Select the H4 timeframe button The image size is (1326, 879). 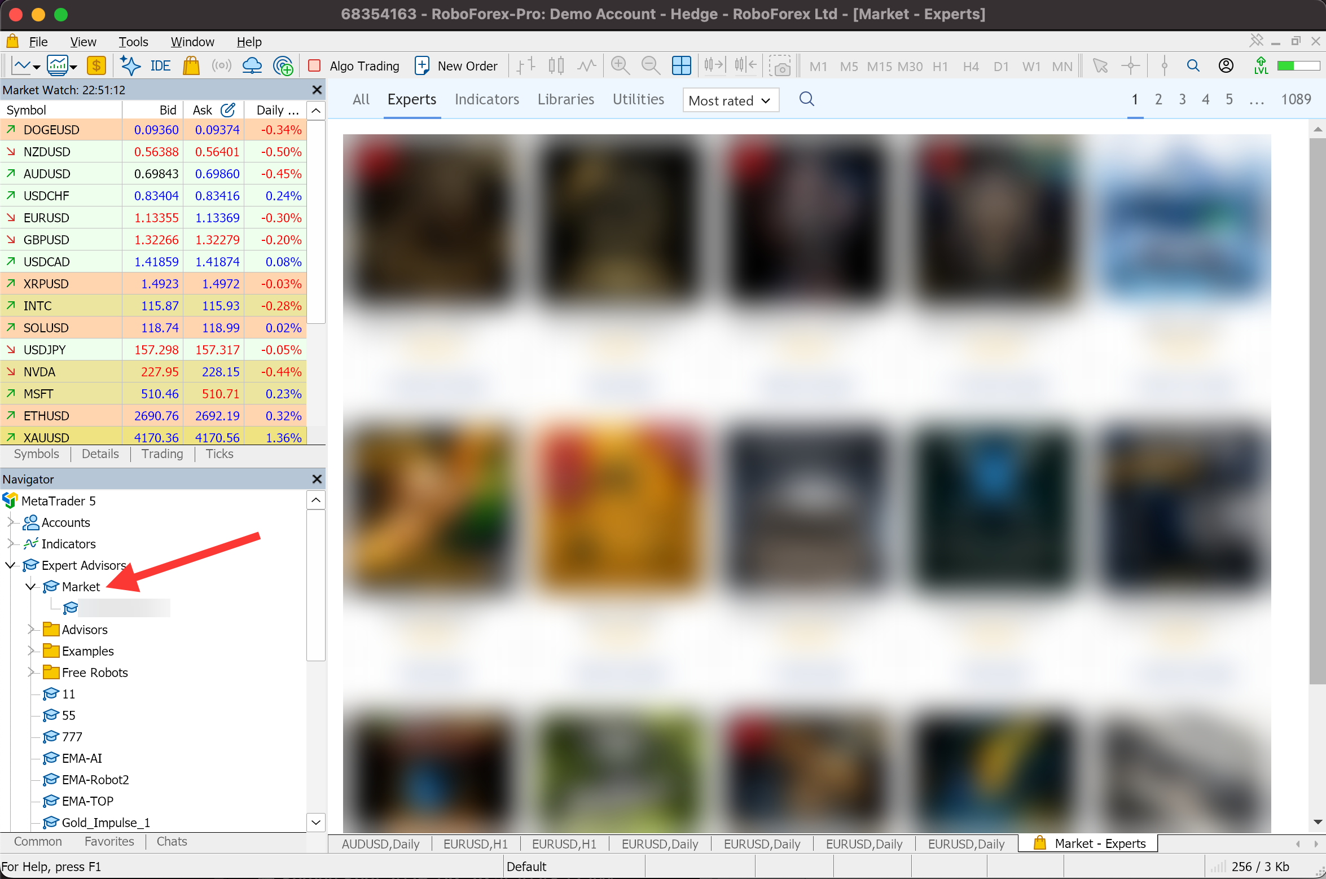[971, 67]
